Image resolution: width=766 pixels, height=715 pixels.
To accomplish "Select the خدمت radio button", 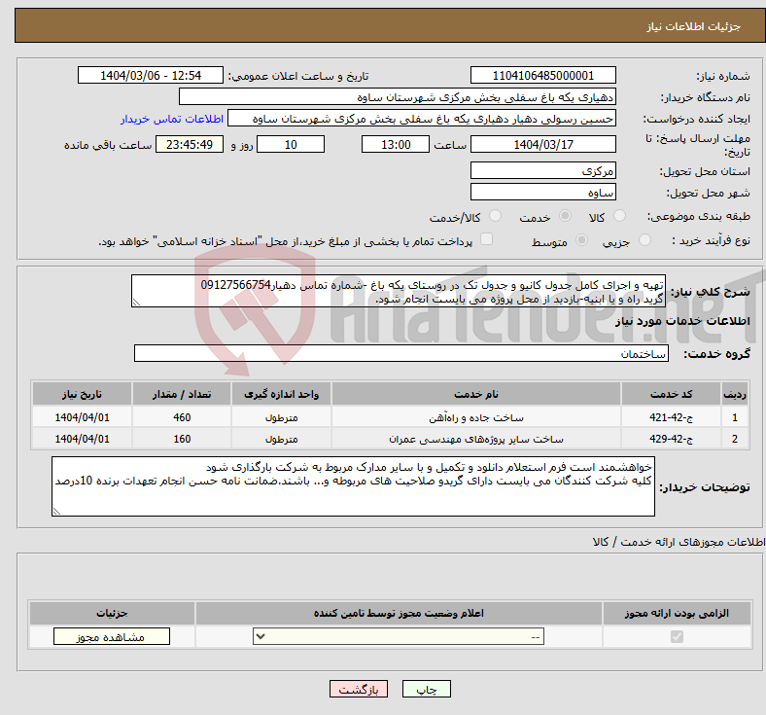I will (x=565, y=216).
